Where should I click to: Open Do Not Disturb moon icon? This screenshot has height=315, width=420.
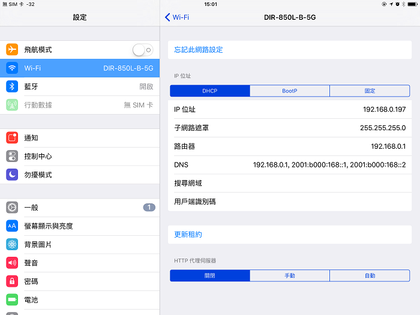click(12, 175)
